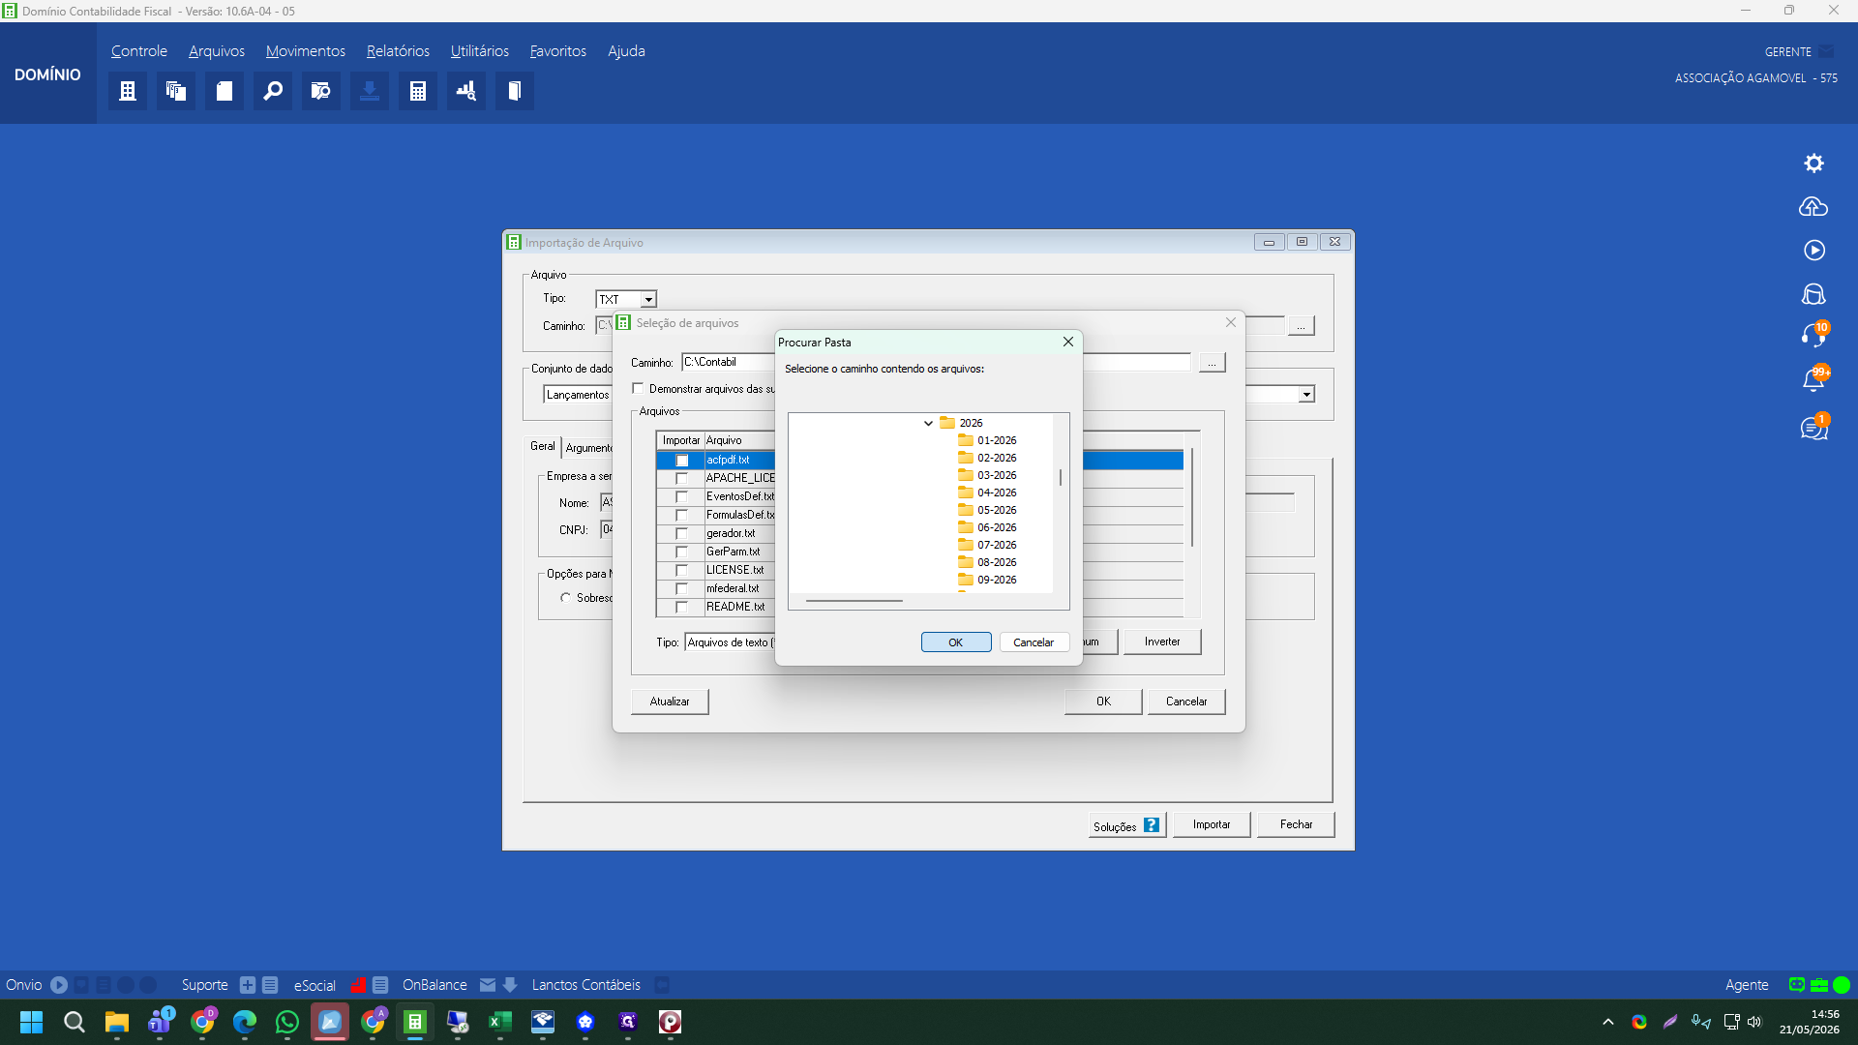The height and width of the screenshot is (1045, 1858).
Task: Open the headset support icon with badge 10
Action: tap(1814, 335)
